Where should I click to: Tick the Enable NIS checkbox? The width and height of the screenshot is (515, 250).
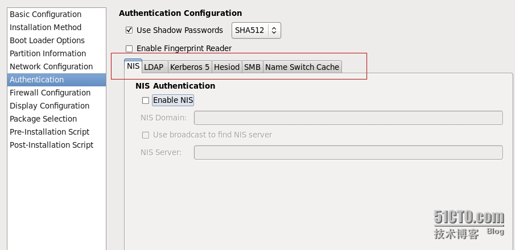click(x=146, y=101)
